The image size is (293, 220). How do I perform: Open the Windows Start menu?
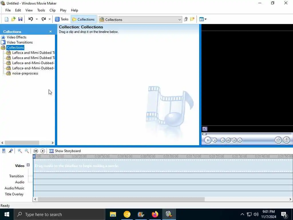click(7, 214)
